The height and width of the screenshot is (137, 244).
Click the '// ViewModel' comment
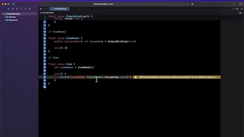point(57,32)
